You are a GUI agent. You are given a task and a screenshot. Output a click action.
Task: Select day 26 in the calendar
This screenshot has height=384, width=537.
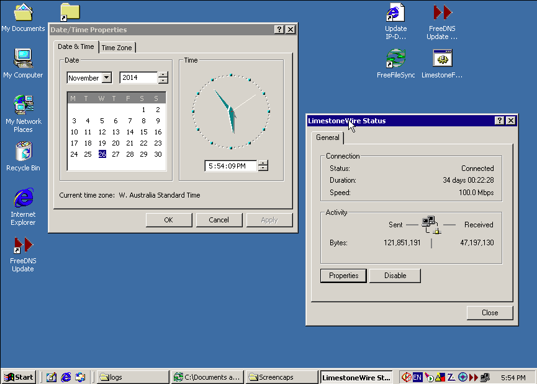pos(102,154)
